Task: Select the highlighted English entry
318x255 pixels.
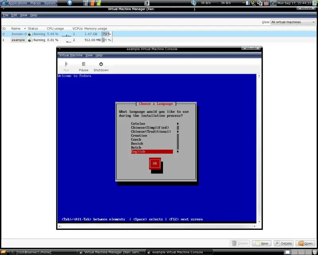Action: click(x=152, y=151)
